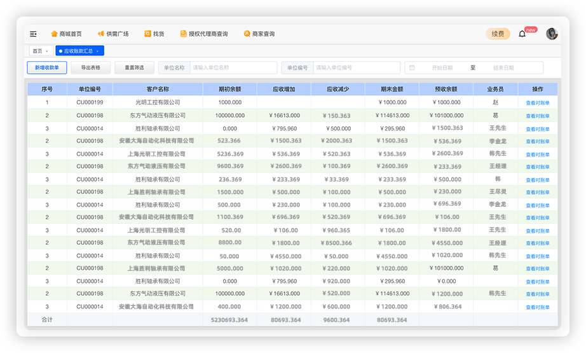586x353 pixels.
Task: Click the 业务员 column header
Action: [x=496, y=90]
